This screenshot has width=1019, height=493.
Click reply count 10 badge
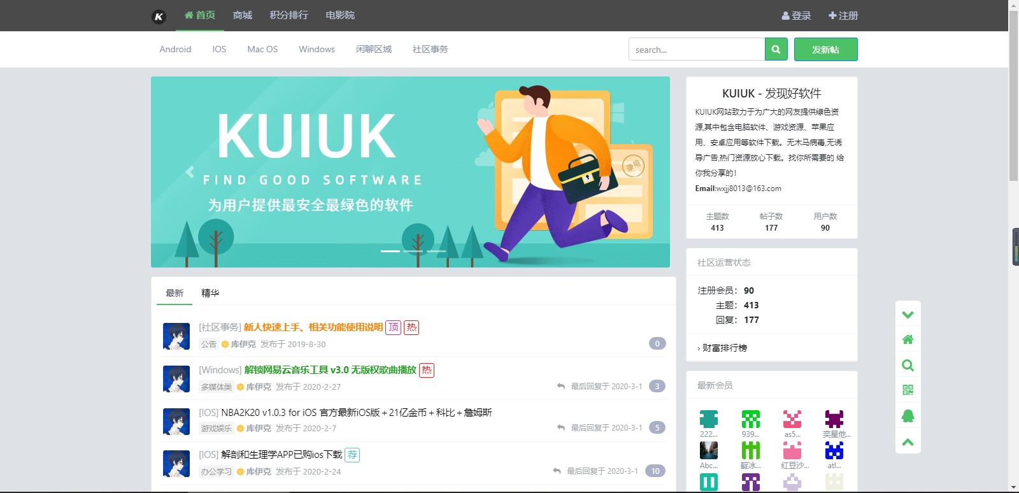point(655,471)
